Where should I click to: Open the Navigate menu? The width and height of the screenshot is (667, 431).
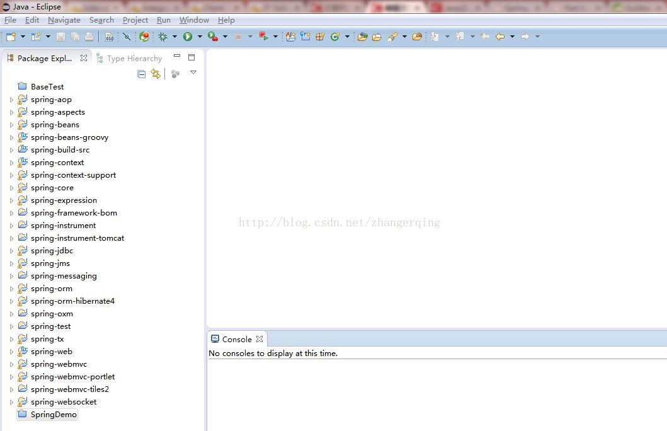click(x=64, y=20)
